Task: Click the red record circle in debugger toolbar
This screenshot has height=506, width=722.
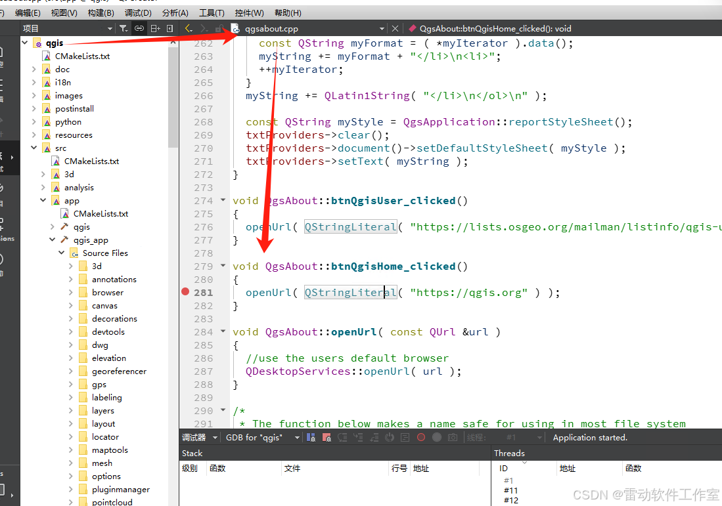Action: point(421,438)
